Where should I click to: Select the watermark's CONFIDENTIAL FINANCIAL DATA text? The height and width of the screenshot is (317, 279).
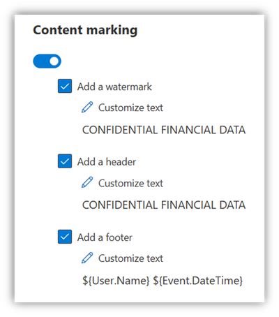[164, 130]
